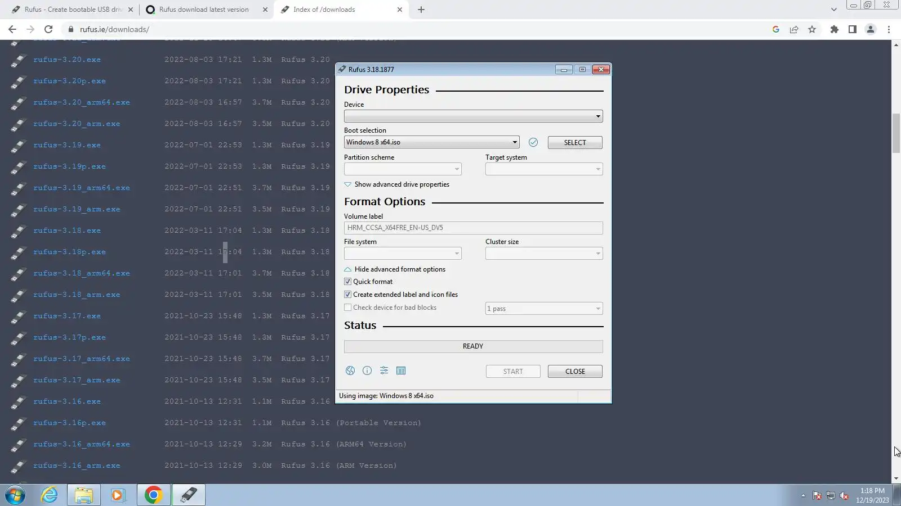Open Boot selection dropdown
The height and width of the screenshot is (506, 901).
[x=431, y=142]
